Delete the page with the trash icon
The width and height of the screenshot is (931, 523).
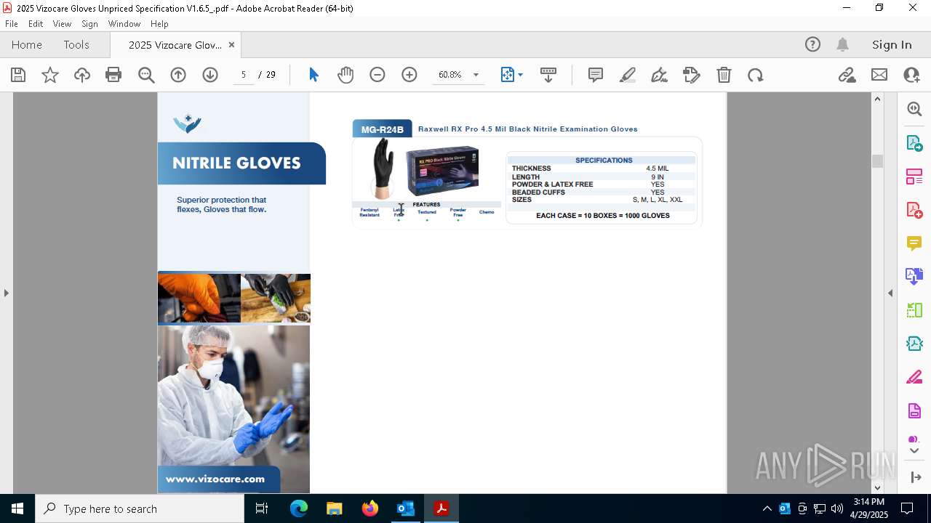(x=724, y=75)
